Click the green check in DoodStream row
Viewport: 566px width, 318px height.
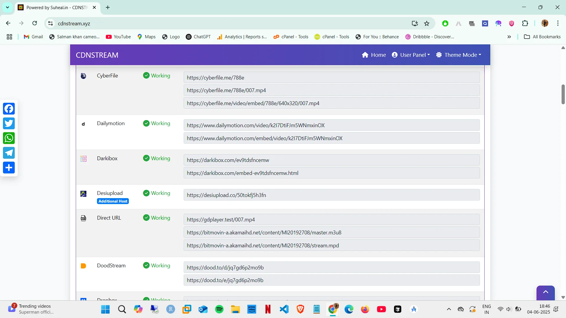146,265
